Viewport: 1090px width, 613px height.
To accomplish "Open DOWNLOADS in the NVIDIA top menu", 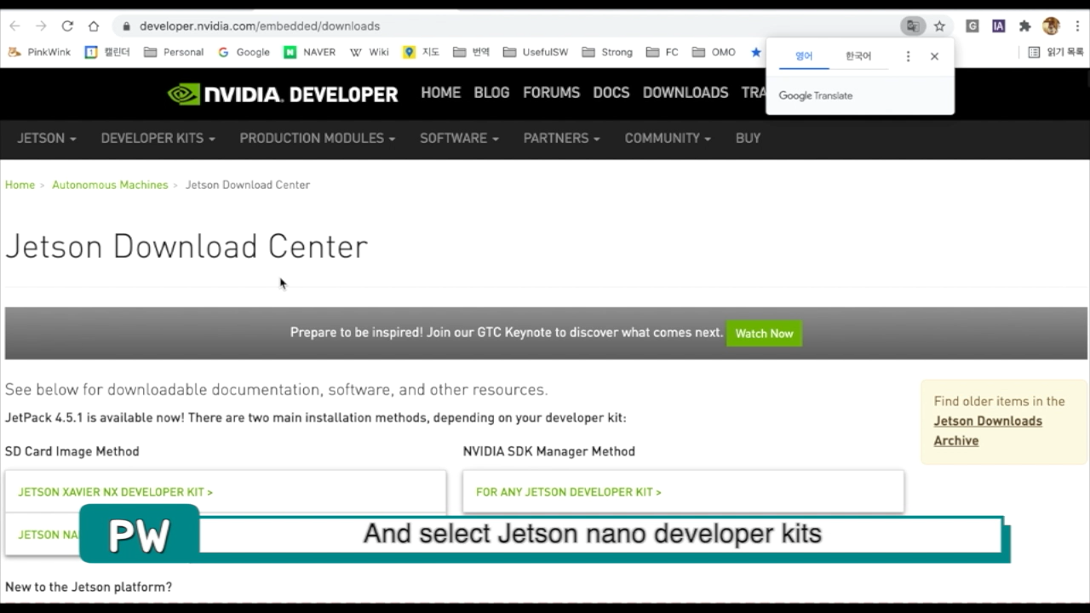I will 686,93.
